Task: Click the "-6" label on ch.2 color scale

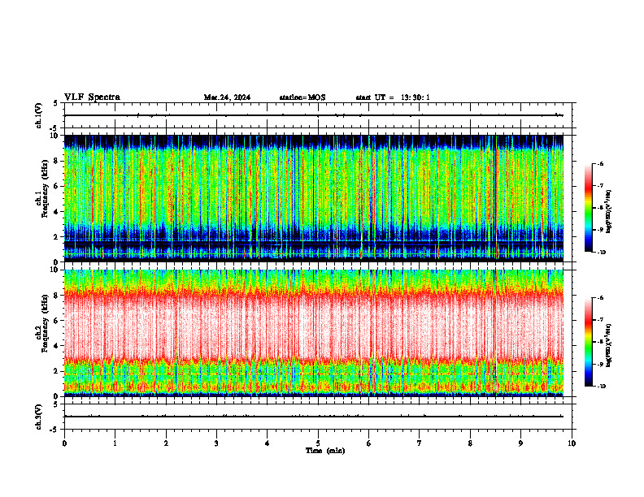Action: (x=601, y=298)
